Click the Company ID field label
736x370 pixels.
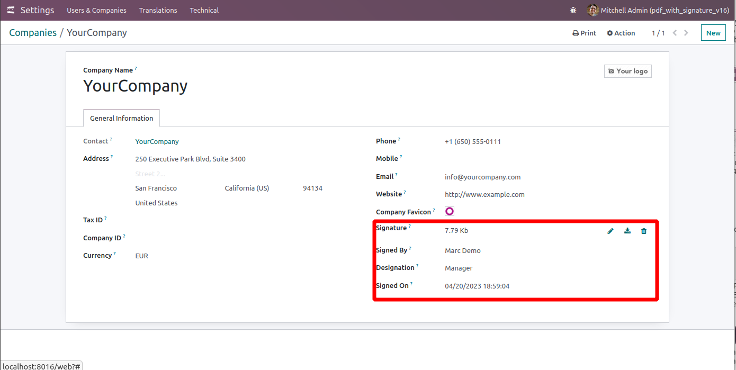point(102,238)
